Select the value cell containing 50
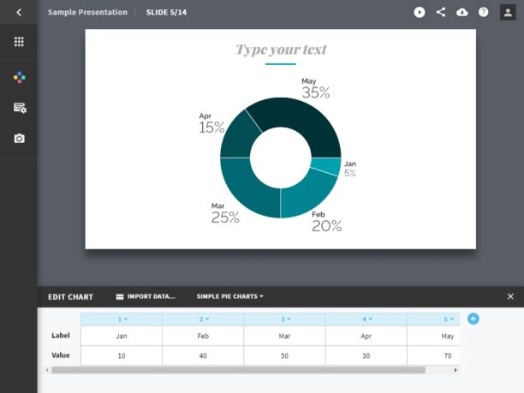This screenshot has width=524, height=393. pos(285,355)
